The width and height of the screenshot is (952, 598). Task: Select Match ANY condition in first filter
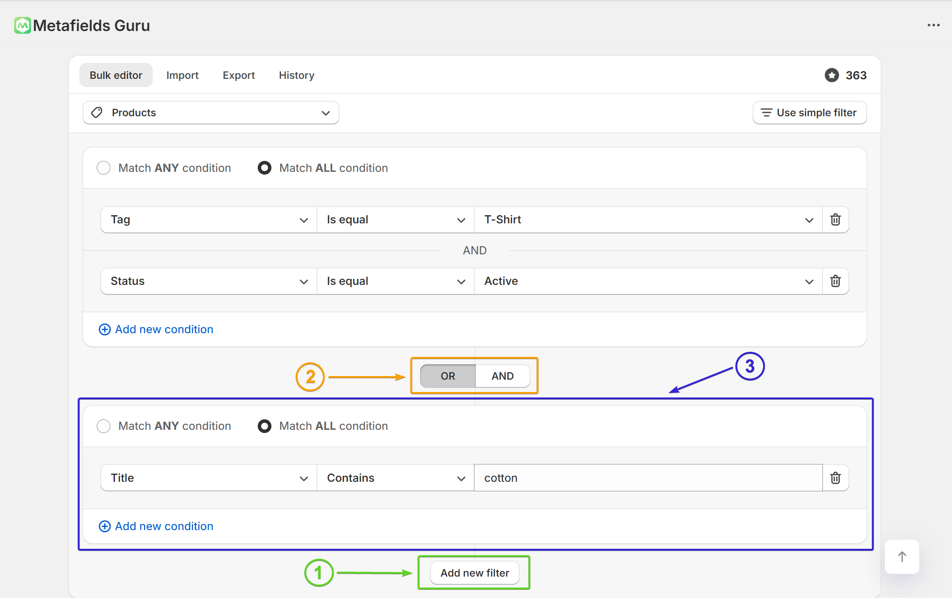104,168
